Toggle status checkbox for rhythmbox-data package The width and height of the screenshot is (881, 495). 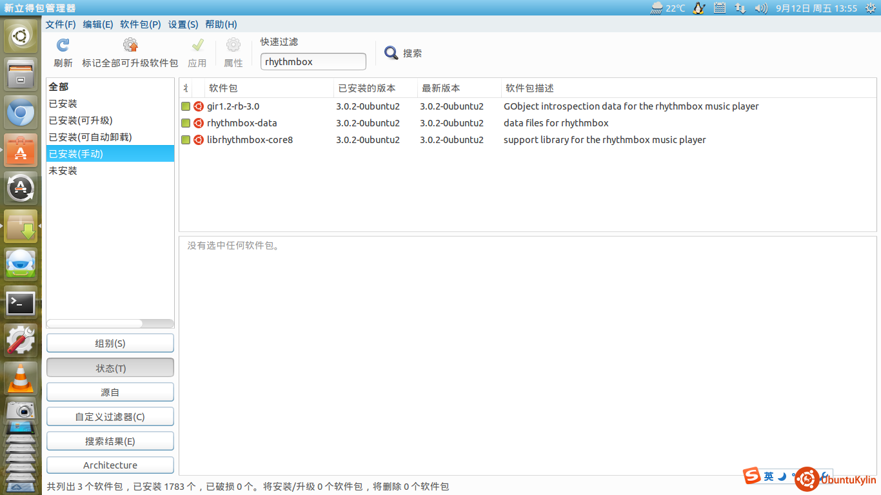click(186, 123)
